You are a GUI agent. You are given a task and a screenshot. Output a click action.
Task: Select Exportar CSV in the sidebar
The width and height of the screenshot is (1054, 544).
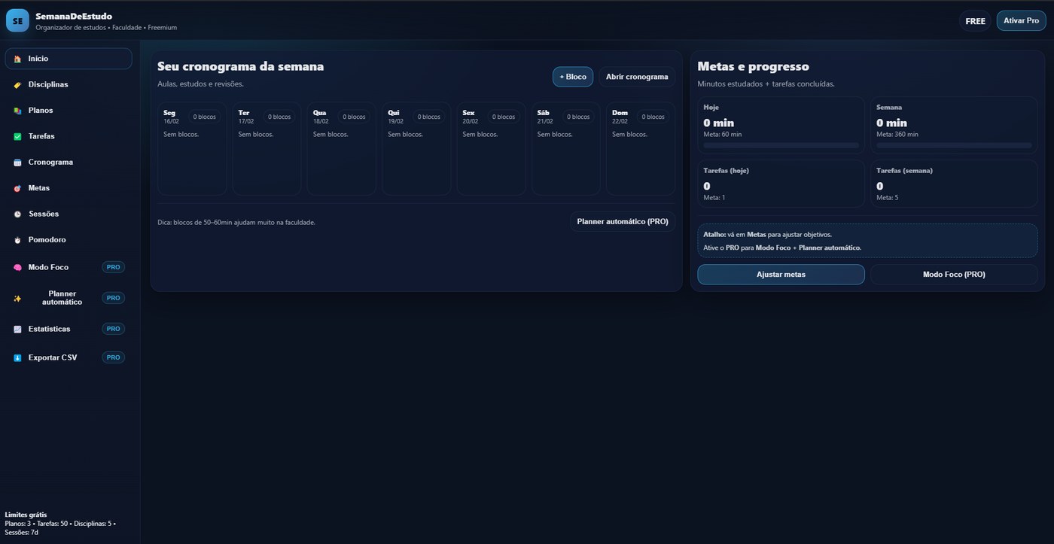tap(53, 357)
